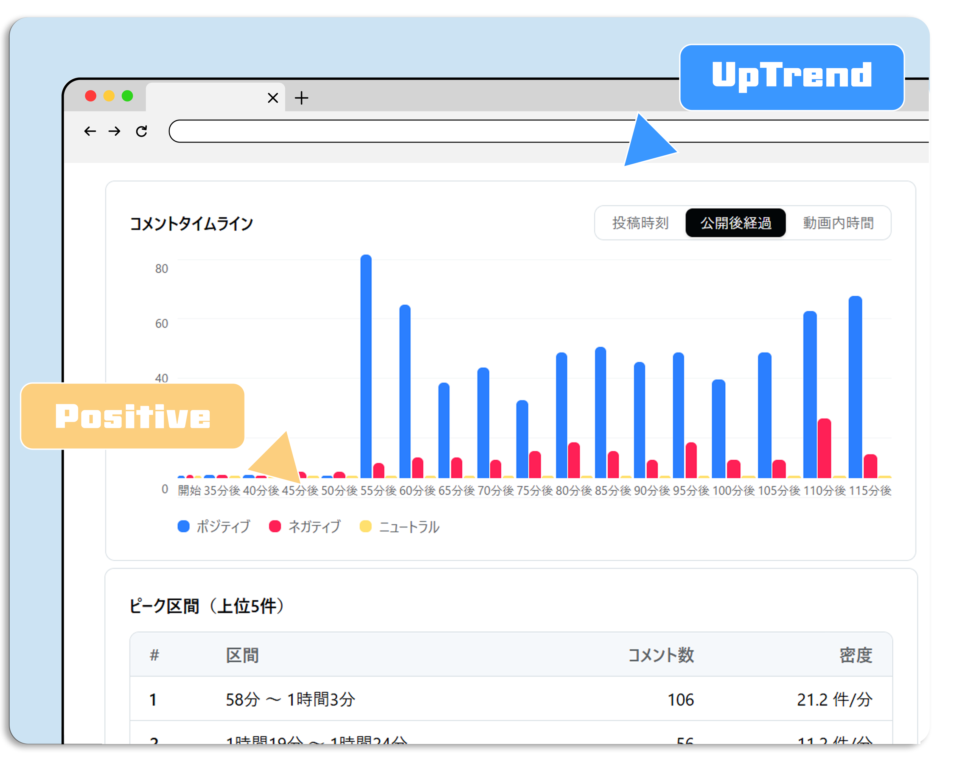Click the ピーク区間（上位5件） heading
This screenshot has height=766, width=954.
click(207, 606)
